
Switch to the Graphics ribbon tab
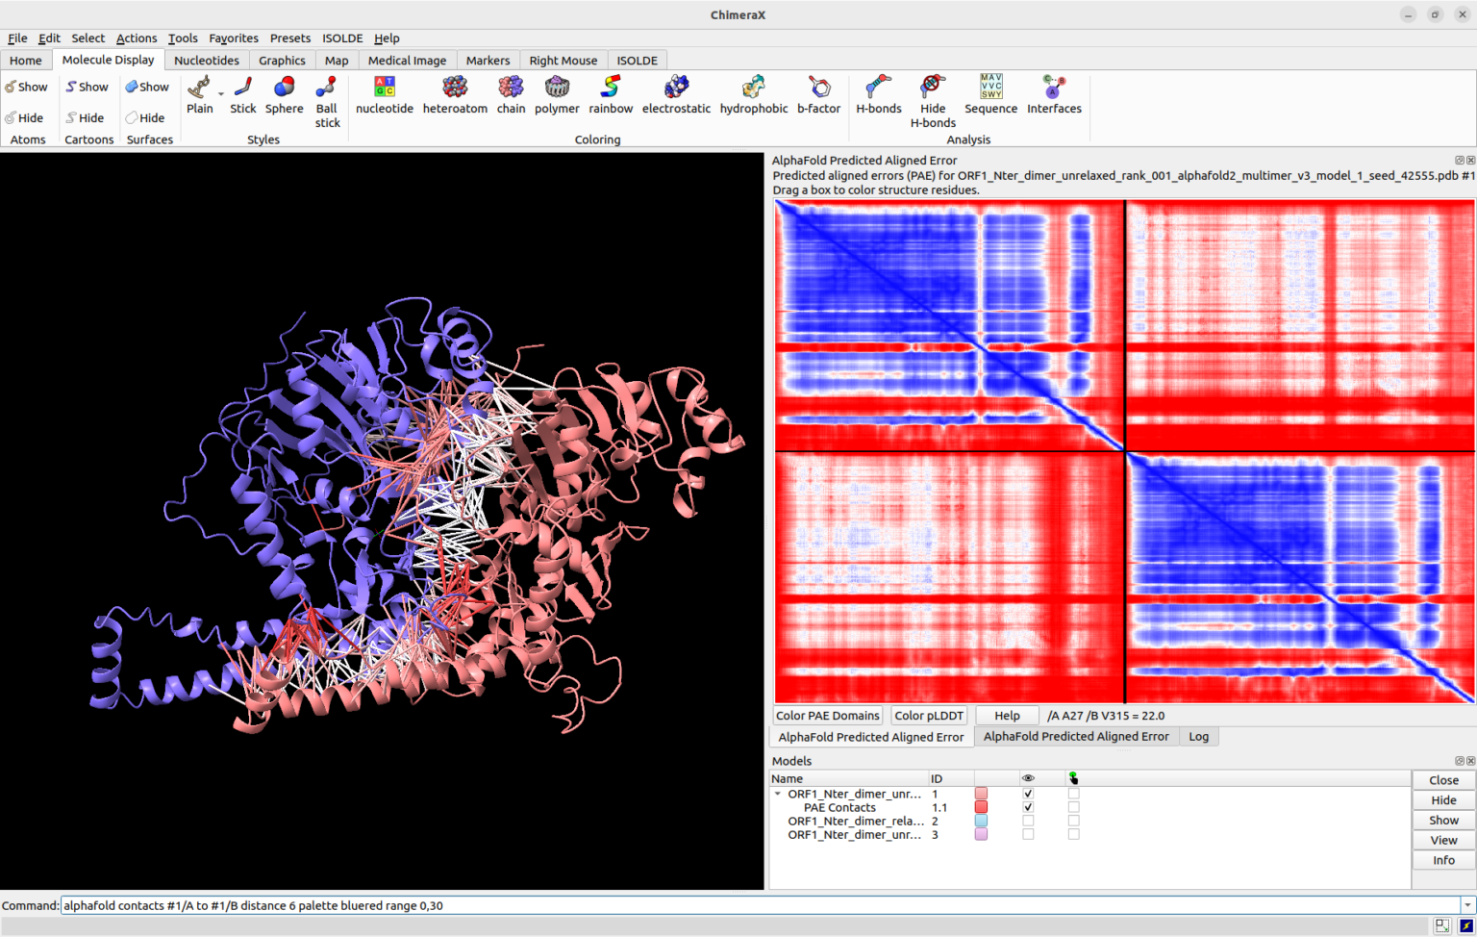click(x=282, y=60)
